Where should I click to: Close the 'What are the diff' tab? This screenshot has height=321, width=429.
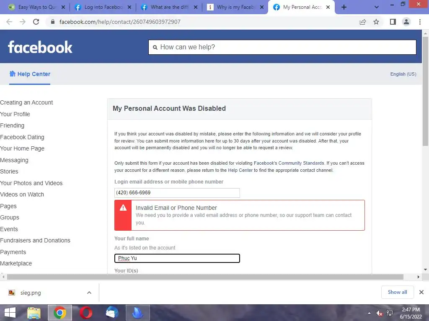coord(196,7)
